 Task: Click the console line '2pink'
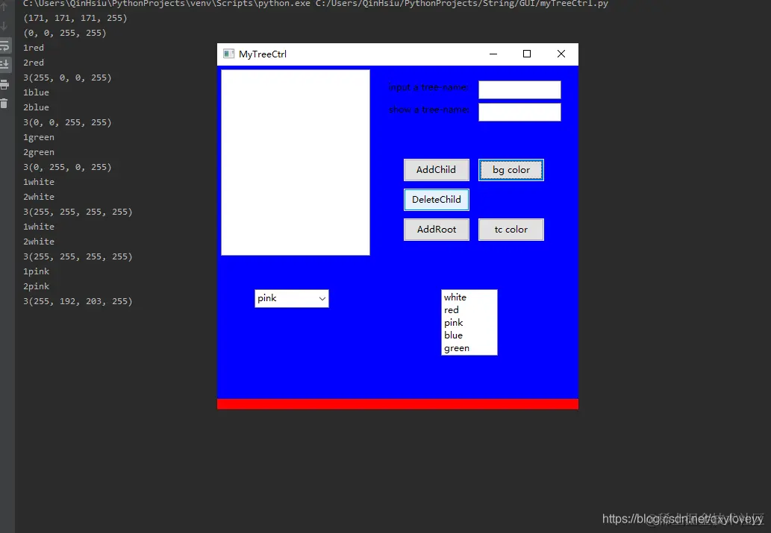pyautogui.click(x=37, y=286)
